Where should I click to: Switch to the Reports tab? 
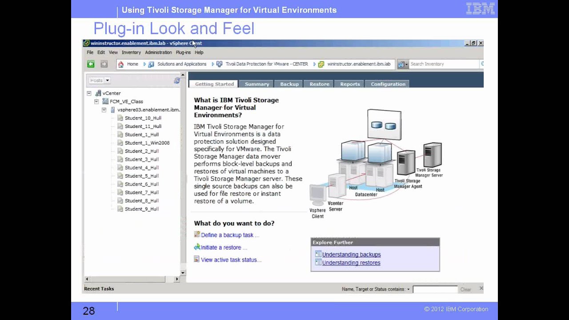[x=350, y=84]
